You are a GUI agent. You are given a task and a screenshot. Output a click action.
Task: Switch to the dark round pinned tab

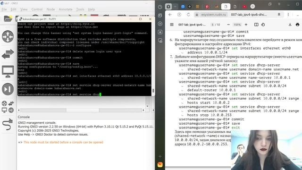coord(190,7)
